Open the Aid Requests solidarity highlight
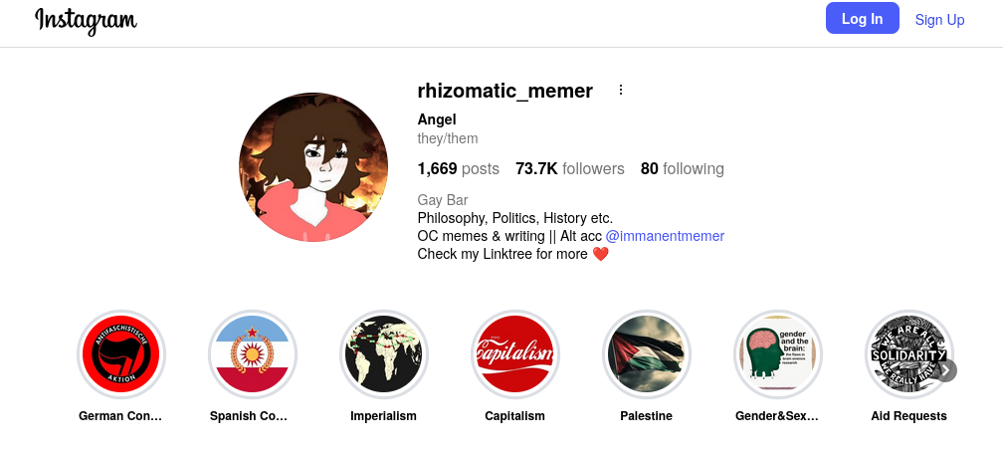 pos(907,354)
